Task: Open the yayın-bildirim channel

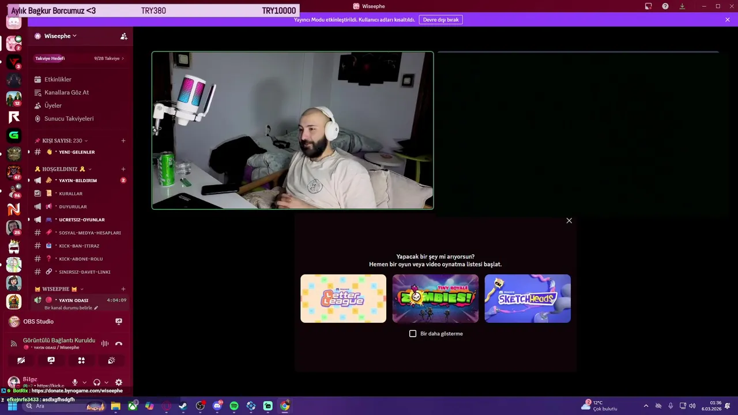Action: click(80, 180)
